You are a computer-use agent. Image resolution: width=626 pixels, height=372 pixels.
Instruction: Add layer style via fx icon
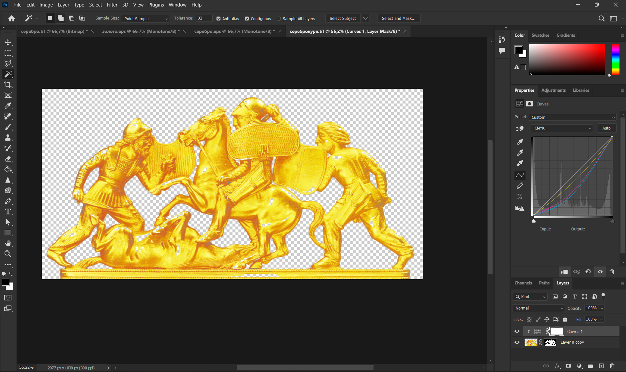point(557,366)
